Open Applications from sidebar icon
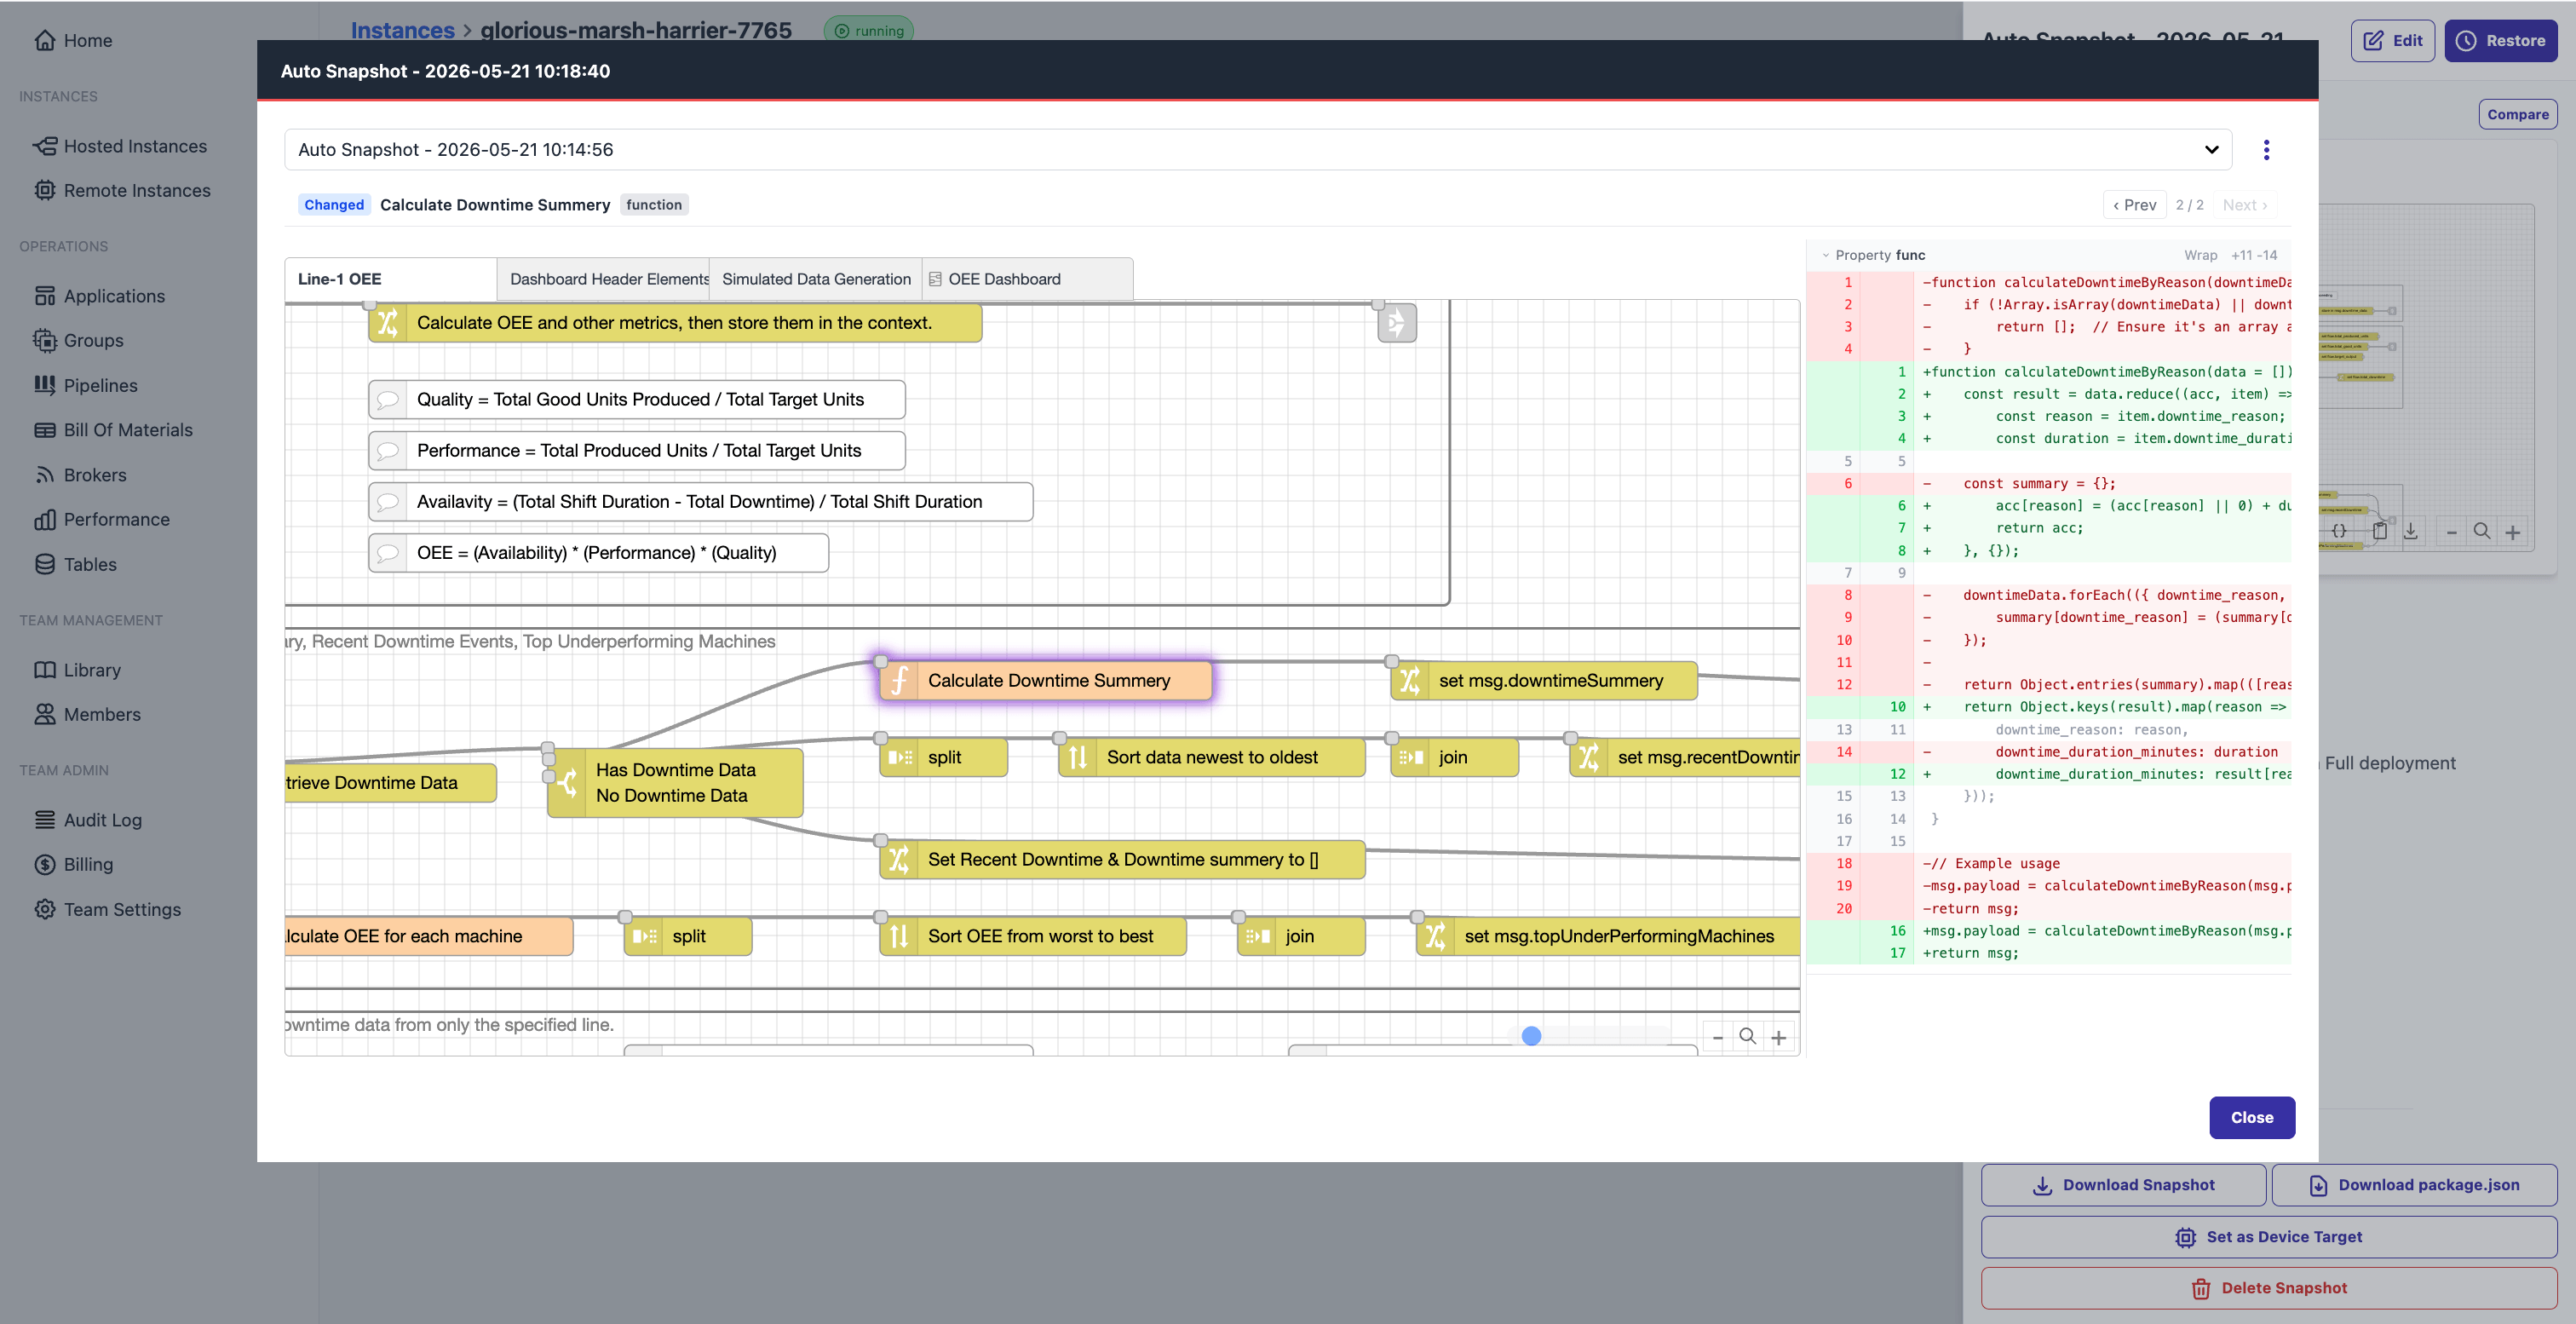This screenshot has width=2576, height=1324. 45,296
